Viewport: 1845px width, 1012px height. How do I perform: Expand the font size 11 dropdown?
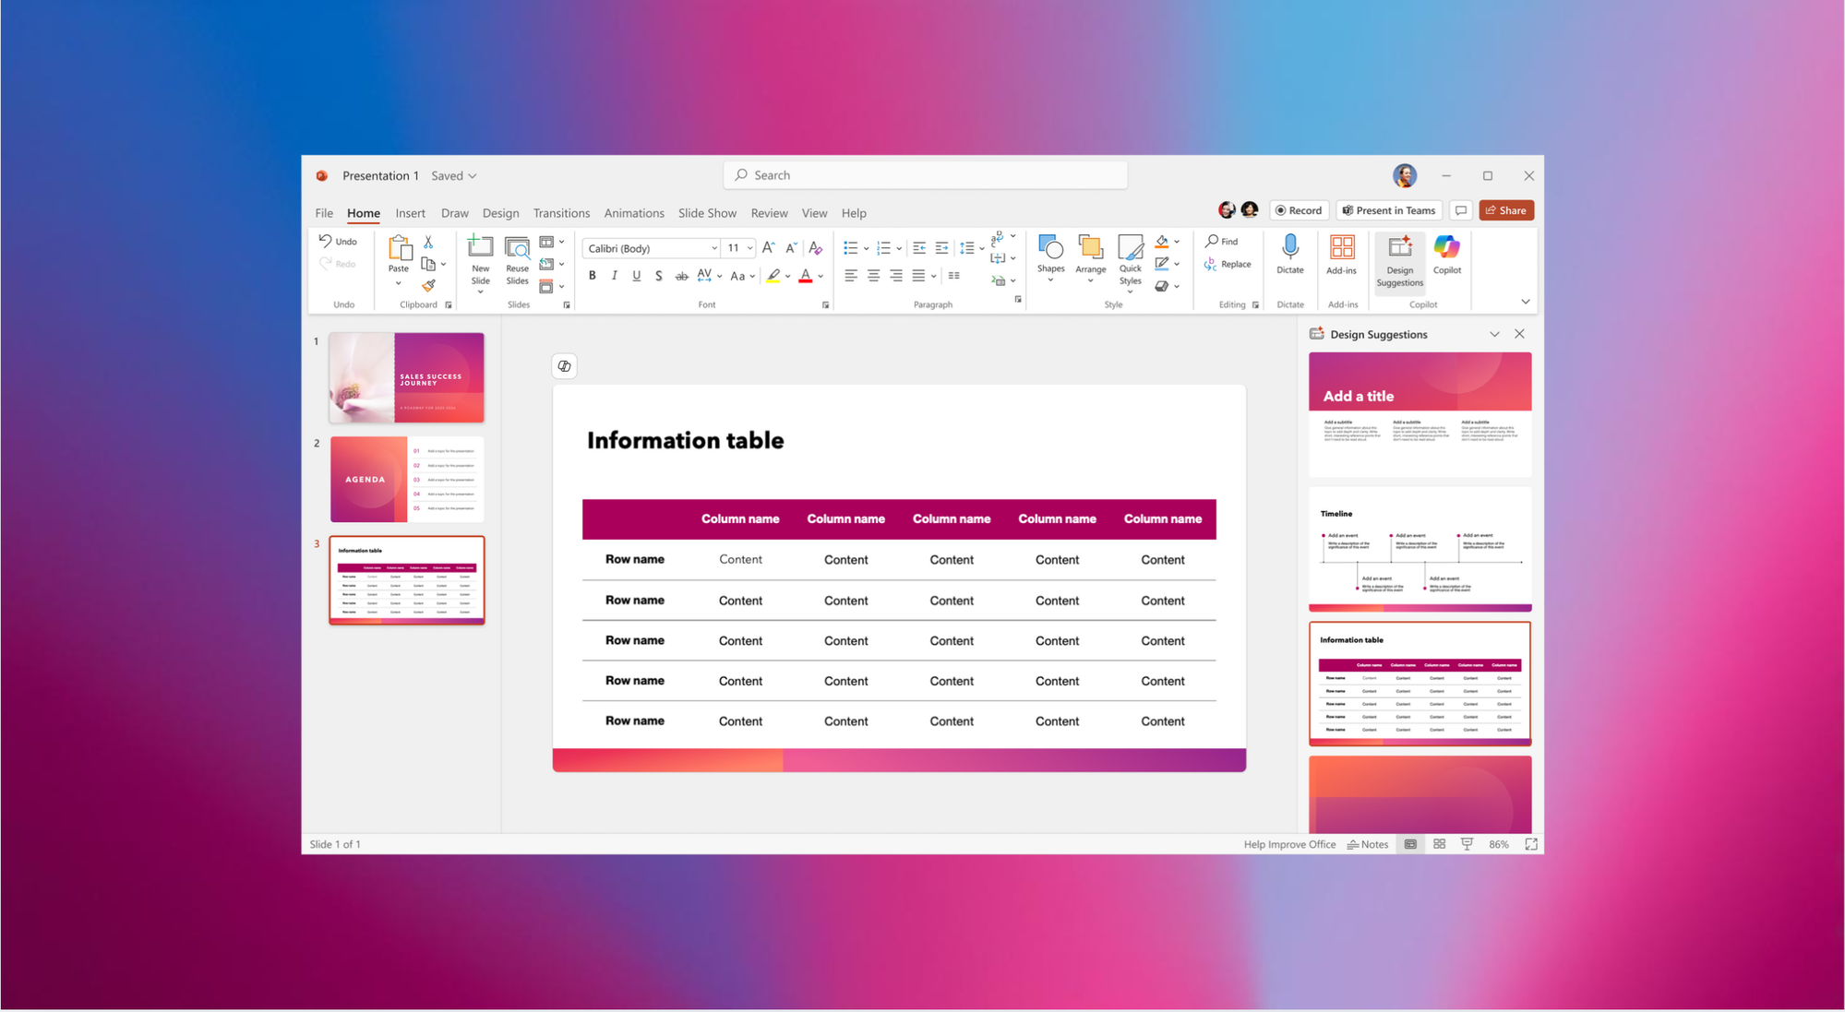click(x=749, y=248)
